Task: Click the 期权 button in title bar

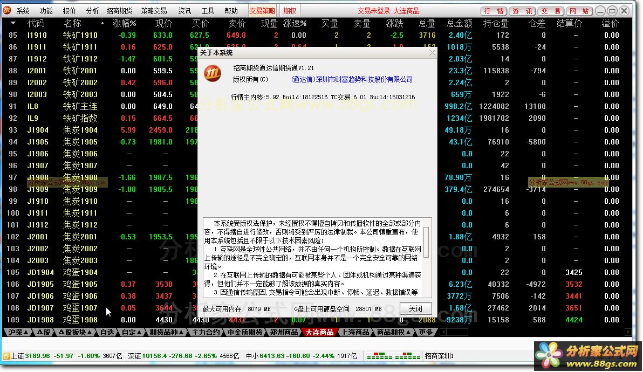Action: pyautogui.click(x=290, y=11)
